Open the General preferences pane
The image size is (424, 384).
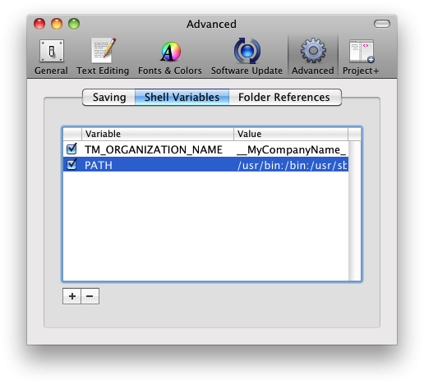point(51,57)
